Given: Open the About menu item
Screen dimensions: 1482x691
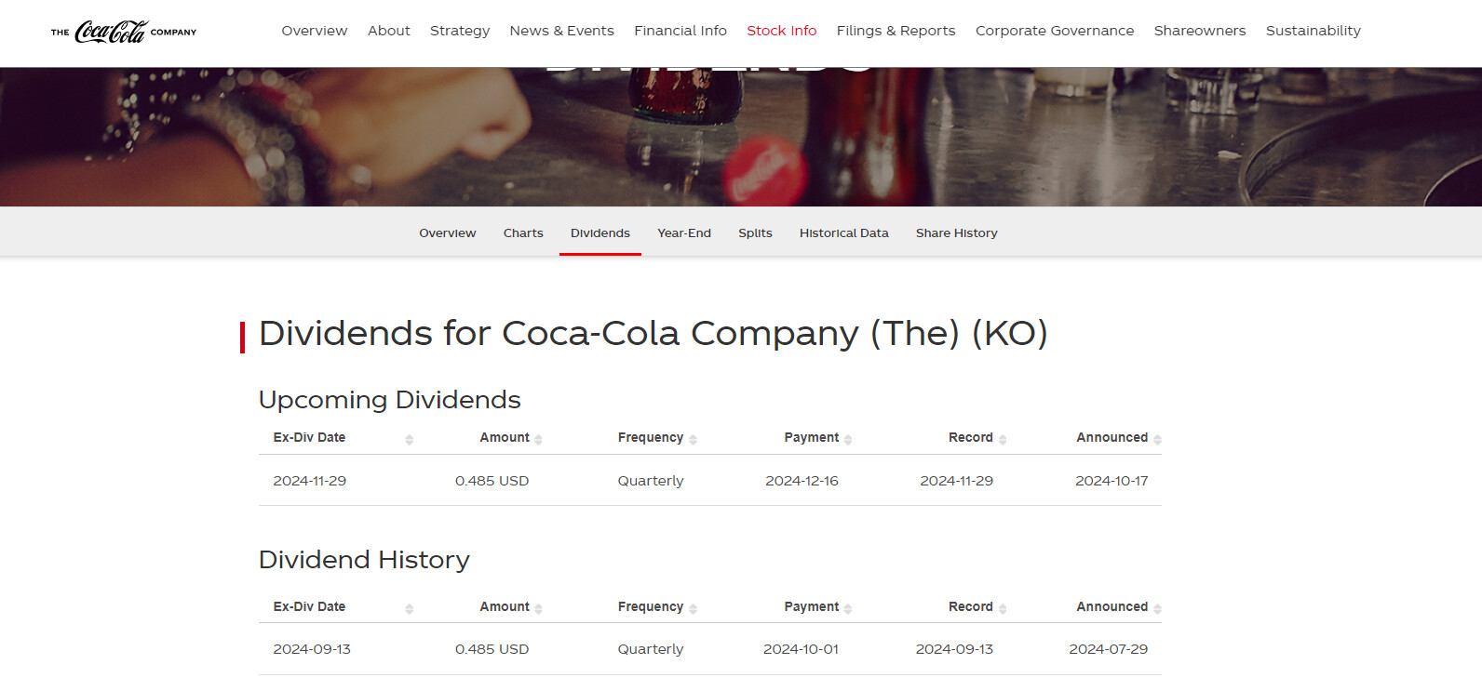Looking at the screenshot, I should point(389,31).
